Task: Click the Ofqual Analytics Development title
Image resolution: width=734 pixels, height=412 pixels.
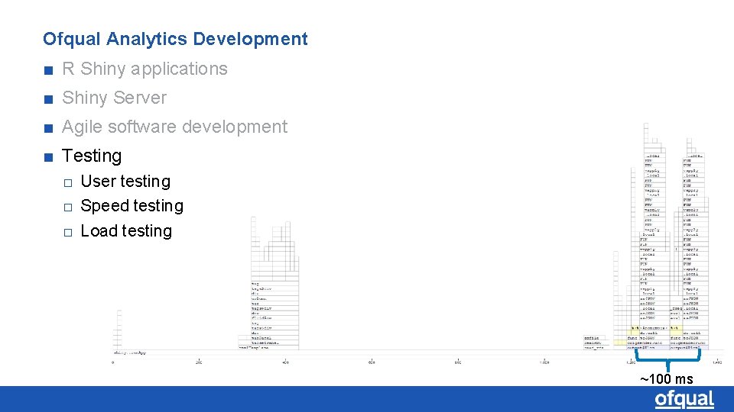Action: pos(175,39)
